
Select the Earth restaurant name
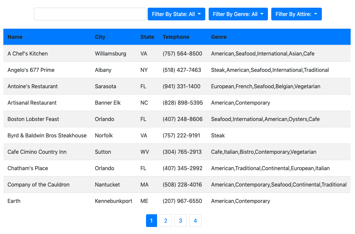tap(14, 201)
